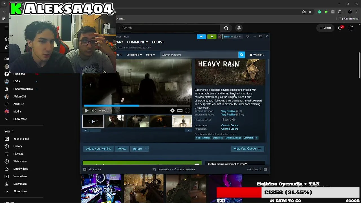The image size is (361, 203).
Task: Open the Cinematic tag
Action: pyautogui.click(x=248, y=138)
